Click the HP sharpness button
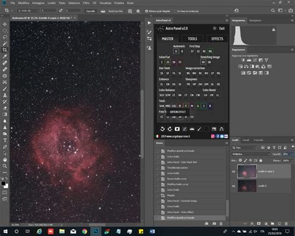Image resolution: width=295 pixels, height=236 pixels. click(x=194, y=84)
